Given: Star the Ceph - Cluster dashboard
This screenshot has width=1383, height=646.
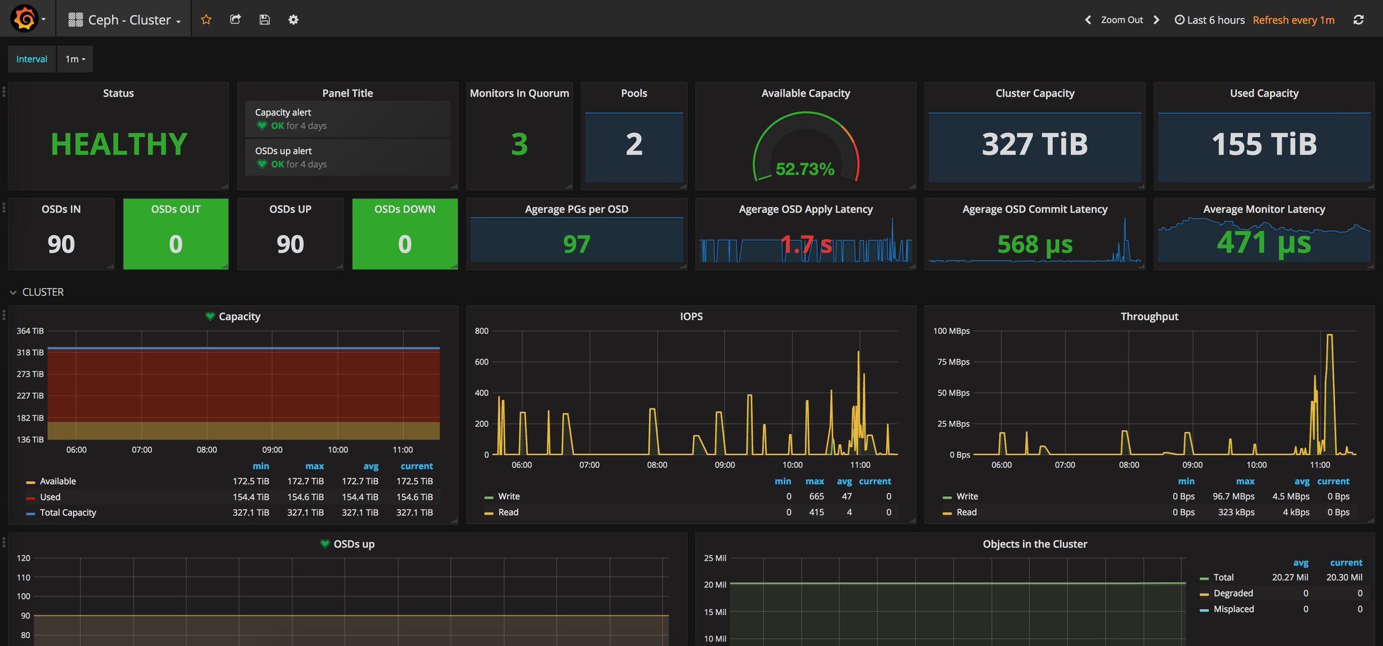Looking at the screenshot, I should pyautogui.click(x=206, y=20).
